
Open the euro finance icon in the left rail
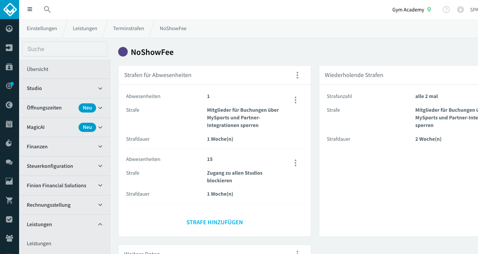pos(10,105)
